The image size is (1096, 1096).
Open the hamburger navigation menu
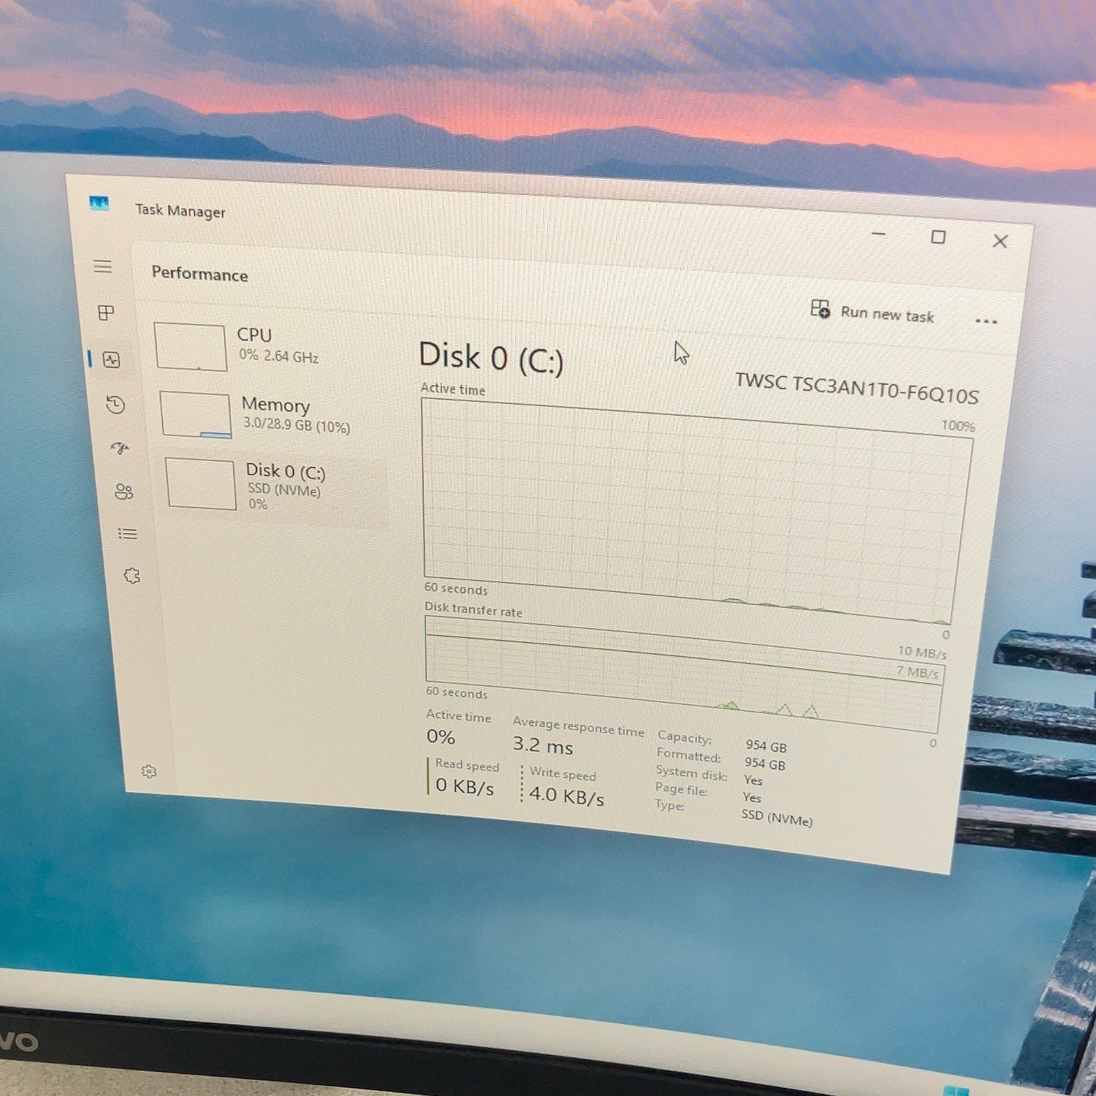[x=102, y=267]
